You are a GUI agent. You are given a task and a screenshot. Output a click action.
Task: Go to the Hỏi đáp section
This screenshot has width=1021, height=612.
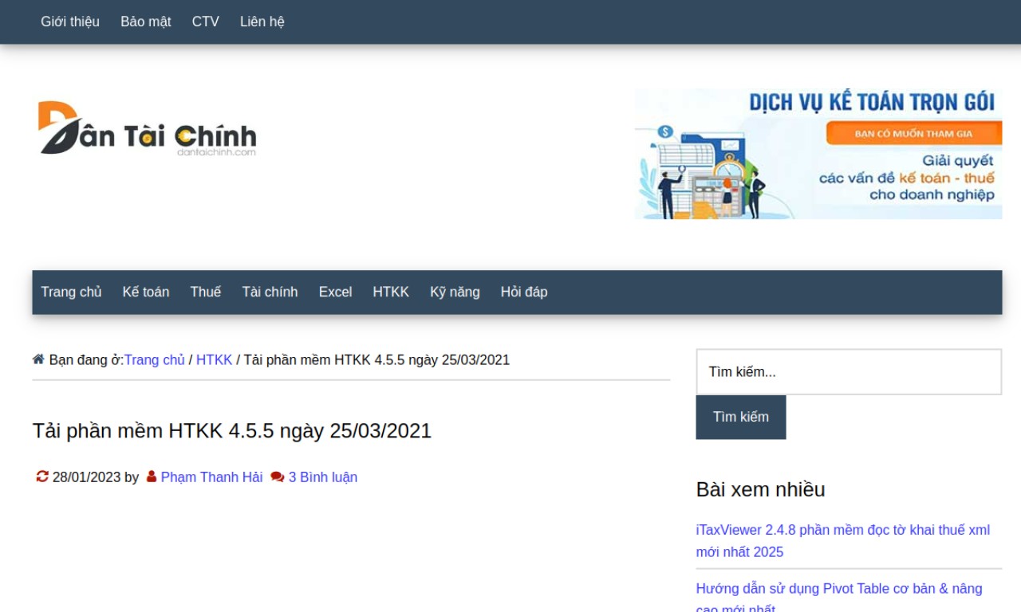tap(524, 292)
